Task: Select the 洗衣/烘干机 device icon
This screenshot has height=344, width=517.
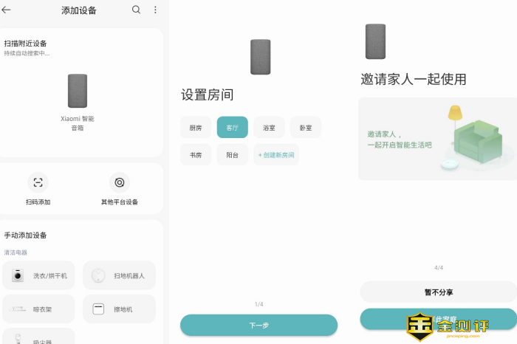Action: (x=18, y=275)
